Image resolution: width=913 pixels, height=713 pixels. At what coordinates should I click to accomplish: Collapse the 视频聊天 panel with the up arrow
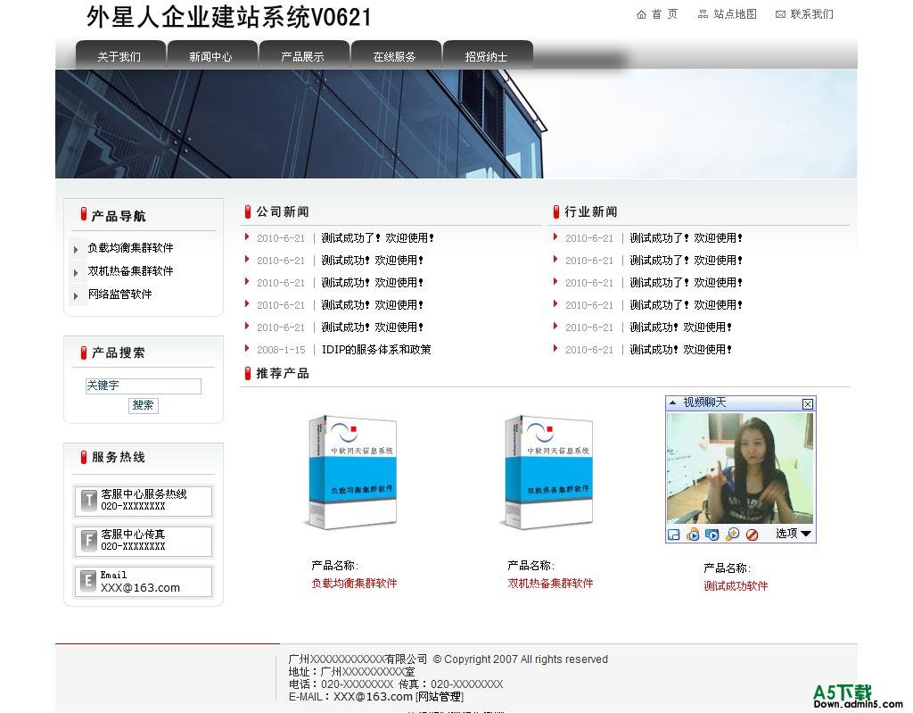672,402
